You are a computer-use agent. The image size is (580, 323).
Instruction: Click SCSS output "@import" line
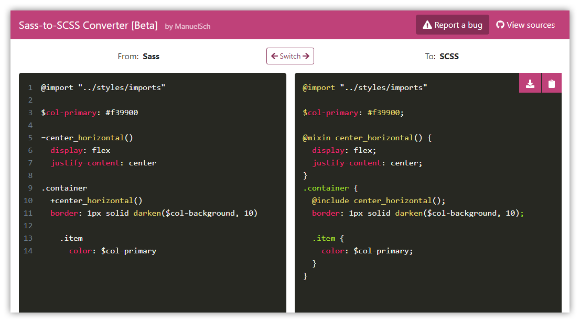click(364, 87)
